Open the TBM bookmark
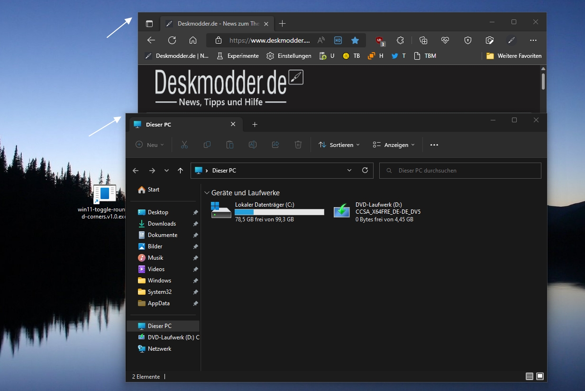This screenshot has width=585, height=391. click(x=425, y=56)
